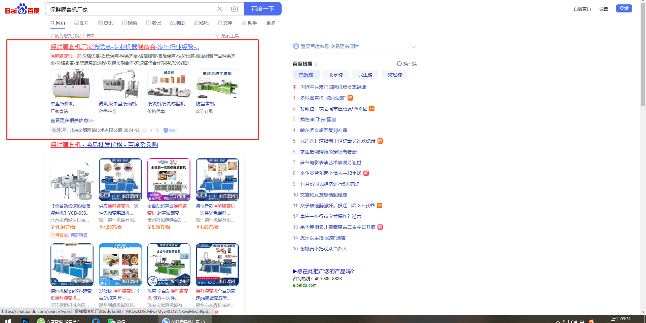Clear the search box with X icon
Viewport: 646px width, 323px height.
coord(220,9)
